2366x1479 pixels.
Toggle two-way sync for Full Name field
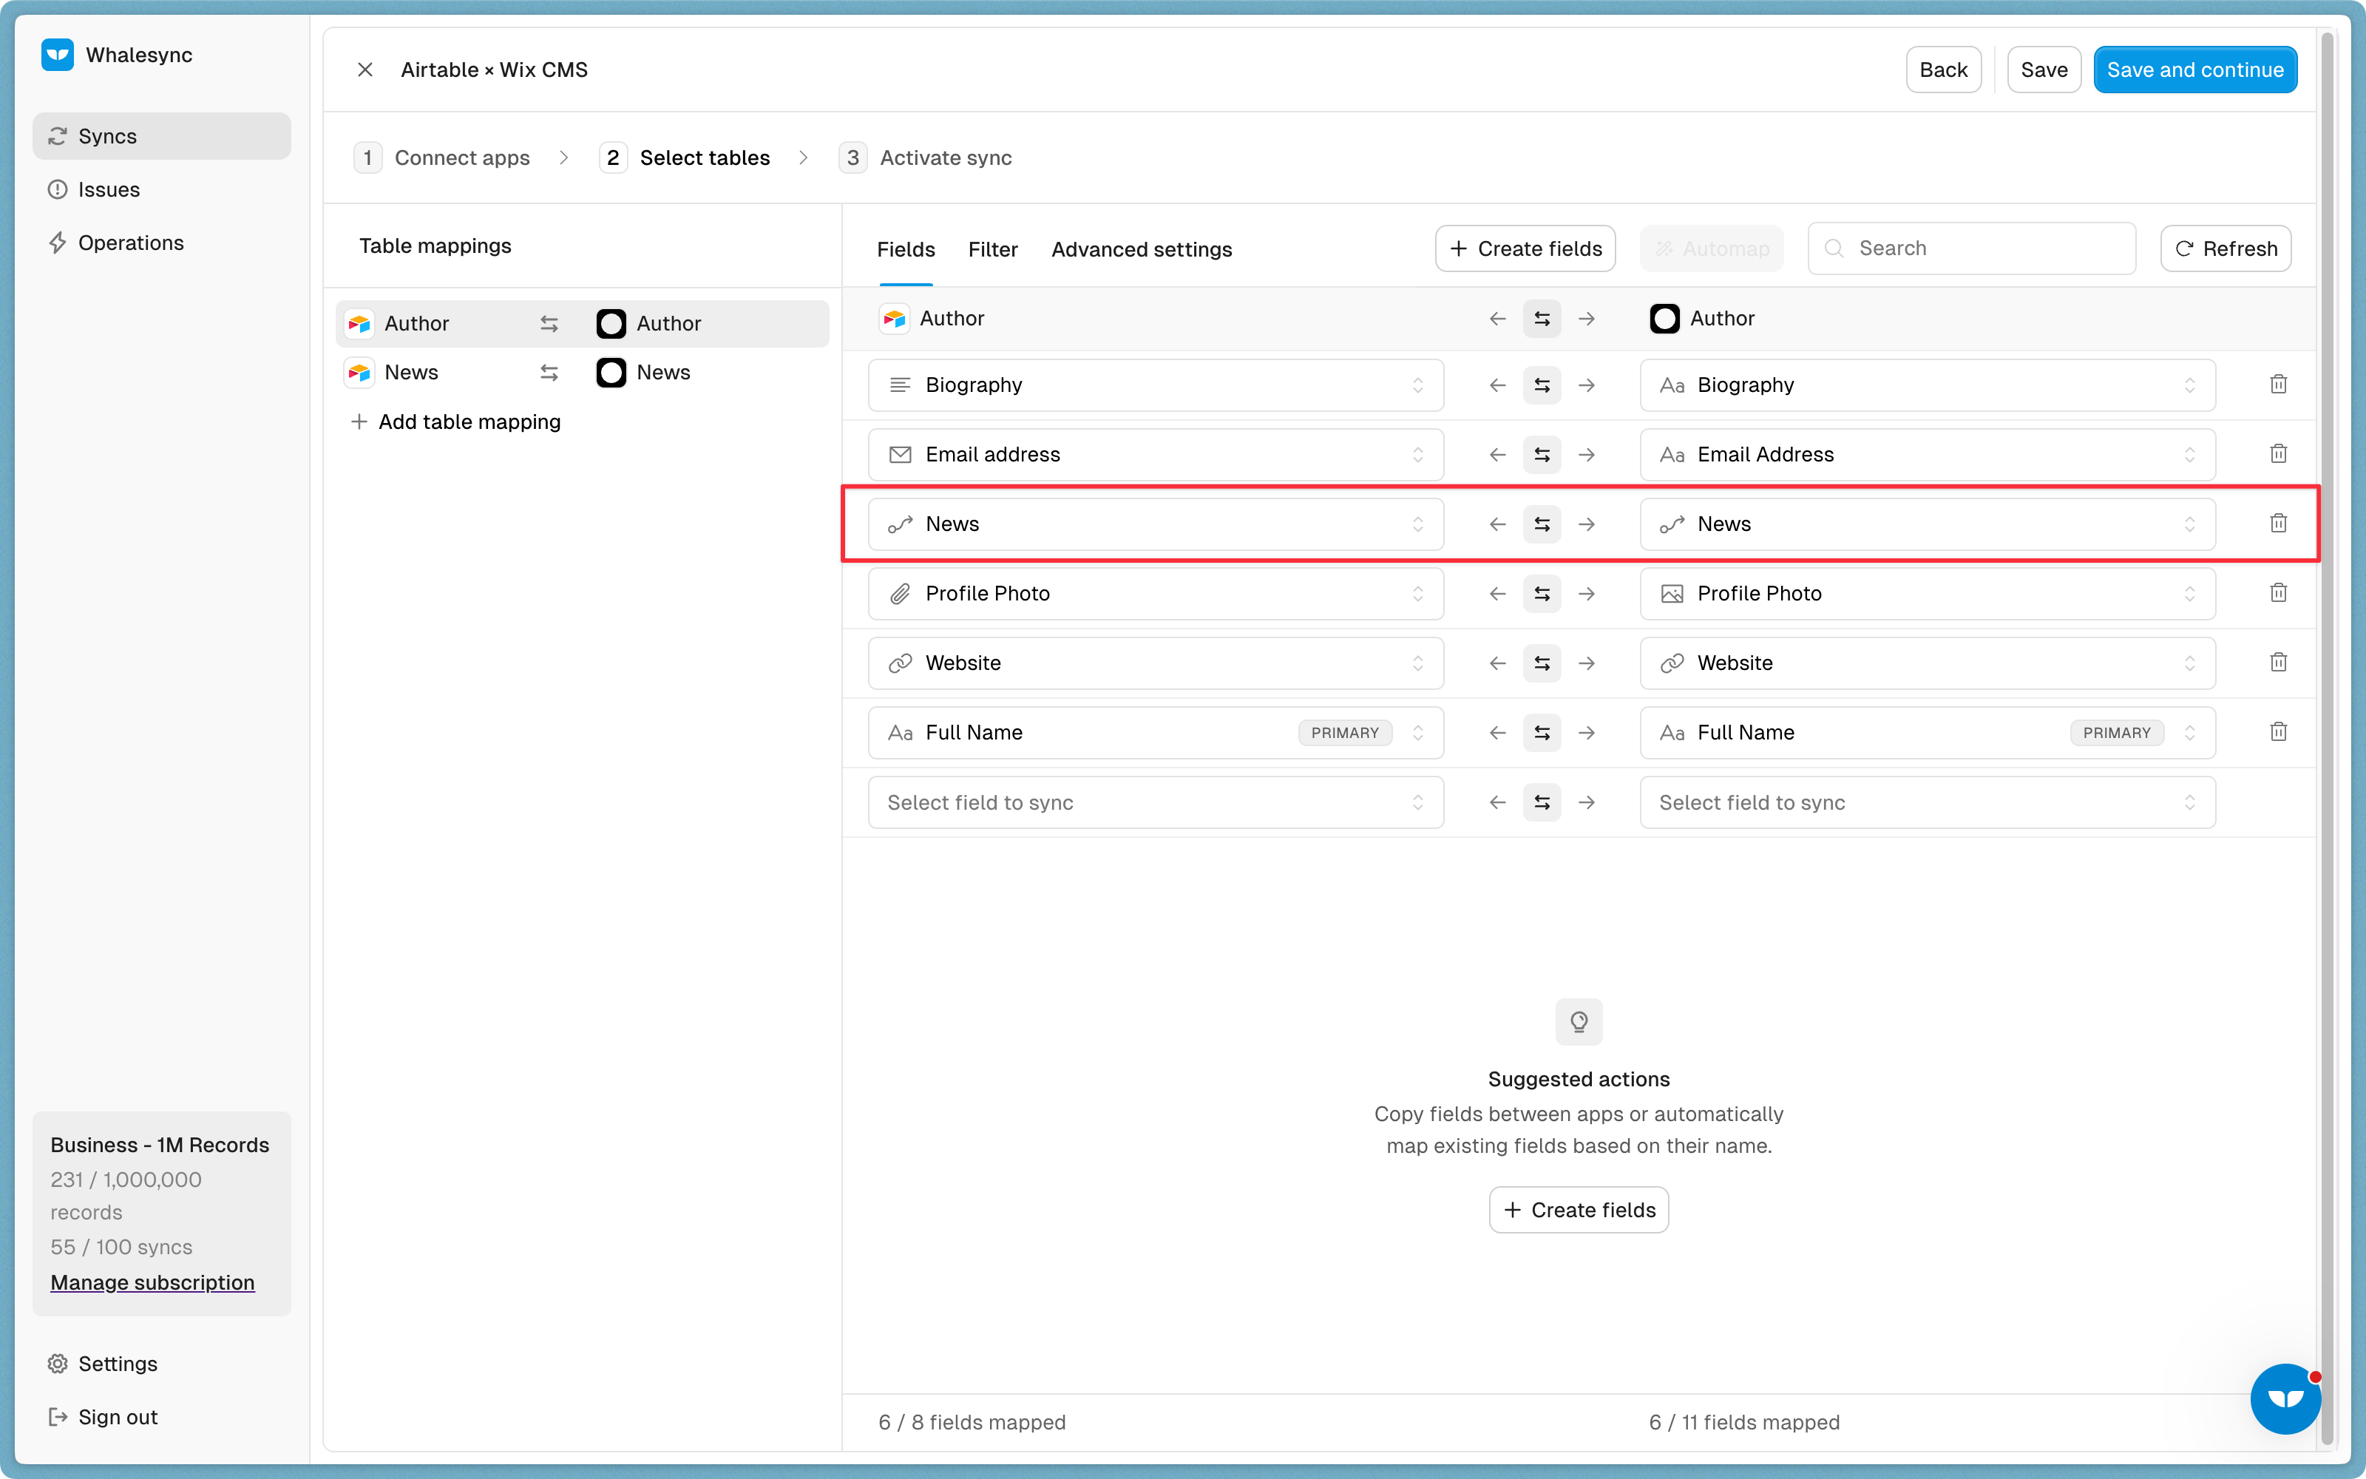(x=1542, y=733)
